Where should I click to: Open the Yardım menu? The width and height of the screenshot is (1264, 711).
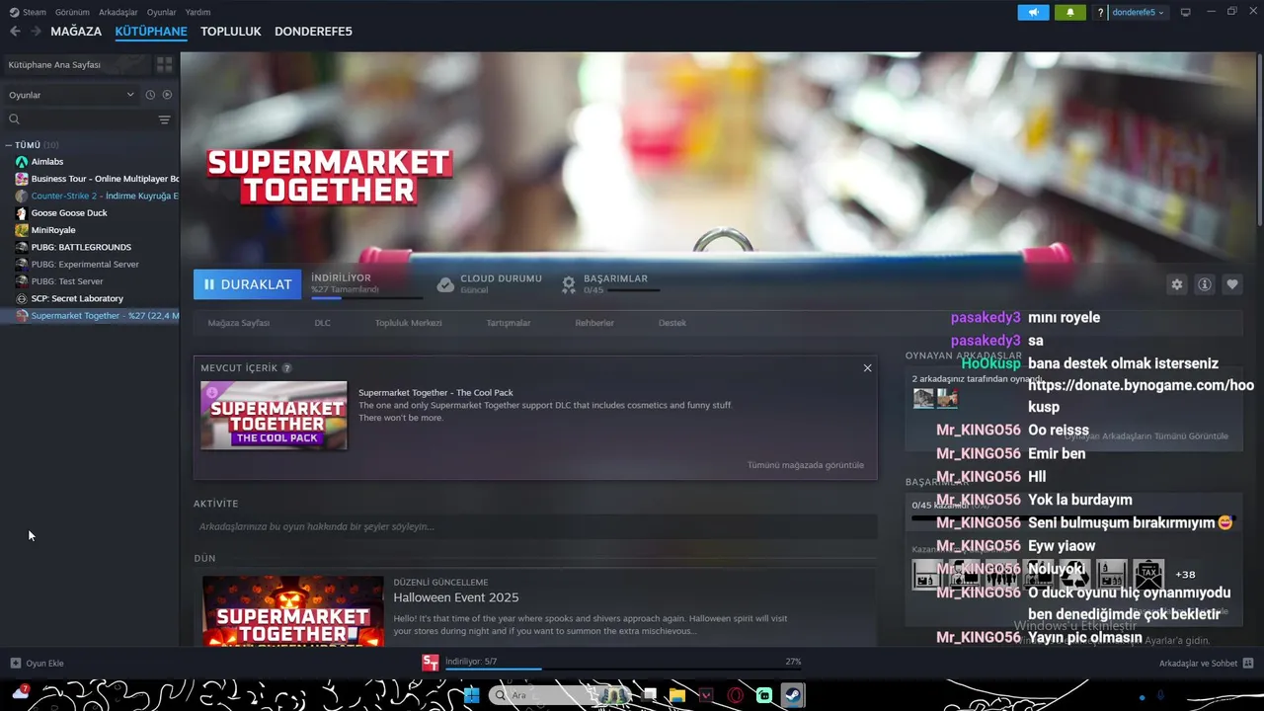tap(197, 12)
